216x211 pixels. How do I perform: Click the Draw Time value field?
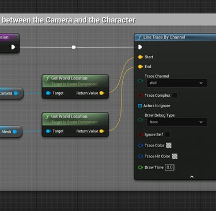(169, 167)
